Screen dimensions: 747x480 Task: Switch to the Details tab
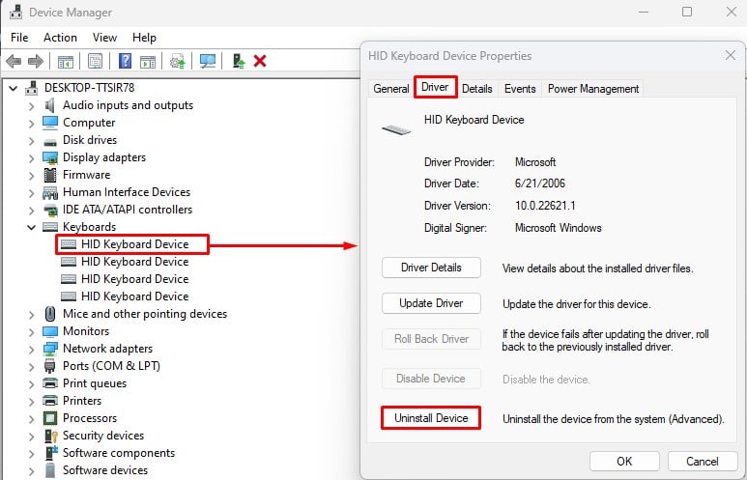click(x=476, y=89)
